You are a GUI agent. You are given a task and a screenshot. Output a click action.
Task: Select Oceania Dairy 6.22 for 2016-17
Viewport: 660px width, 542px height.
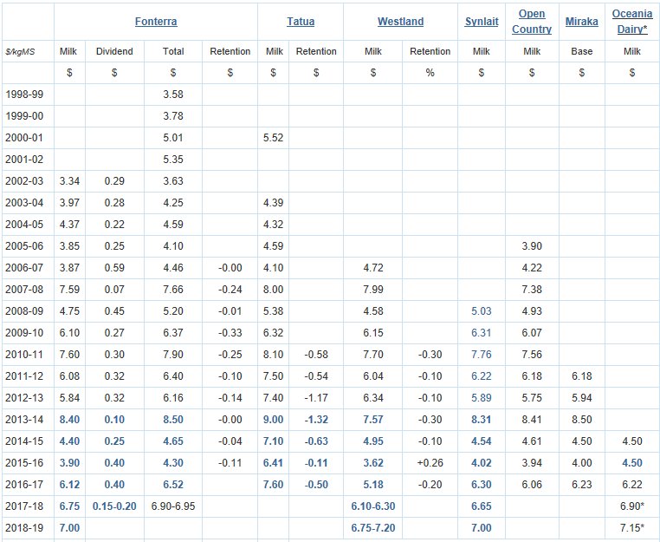point(631,485)
